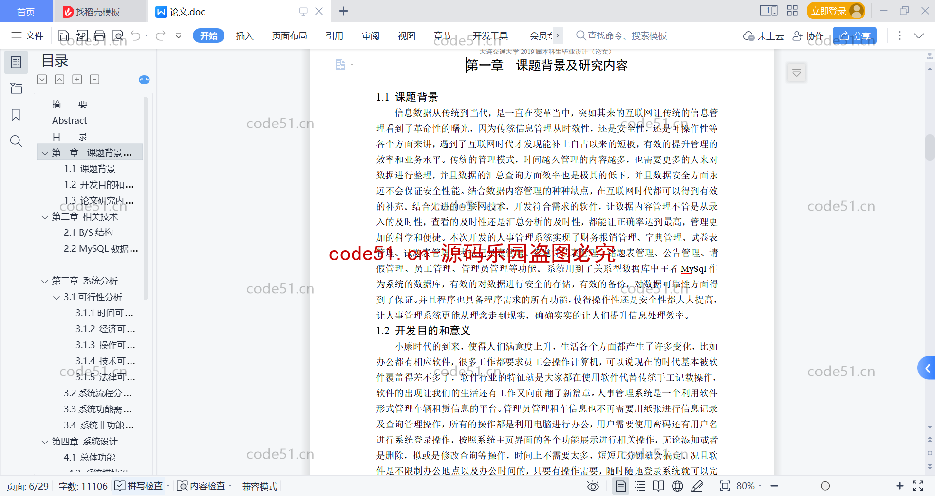Screen dimensions: 935x496
Task: Click the Save document icon
Action: tap(63, 35)
